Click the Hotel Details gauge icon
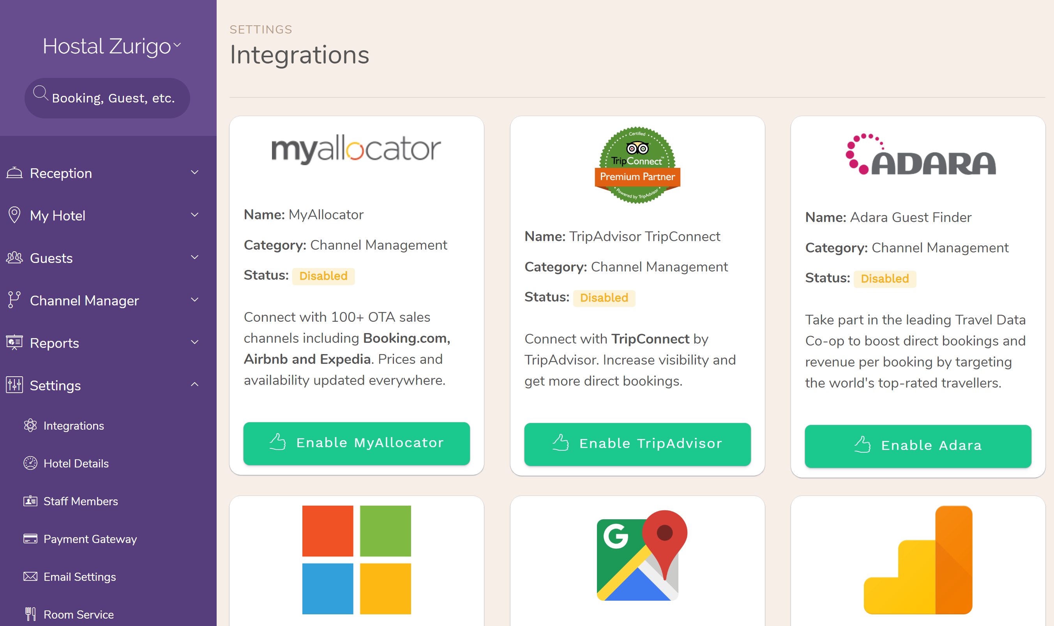The height and width of the screenshot is (626, 1054). [x=30, y=463]
